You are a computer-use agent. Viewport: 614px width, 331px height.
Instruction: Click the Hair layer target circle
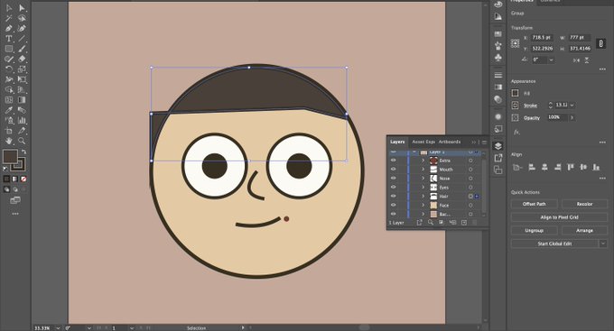(x=470, y=197)
